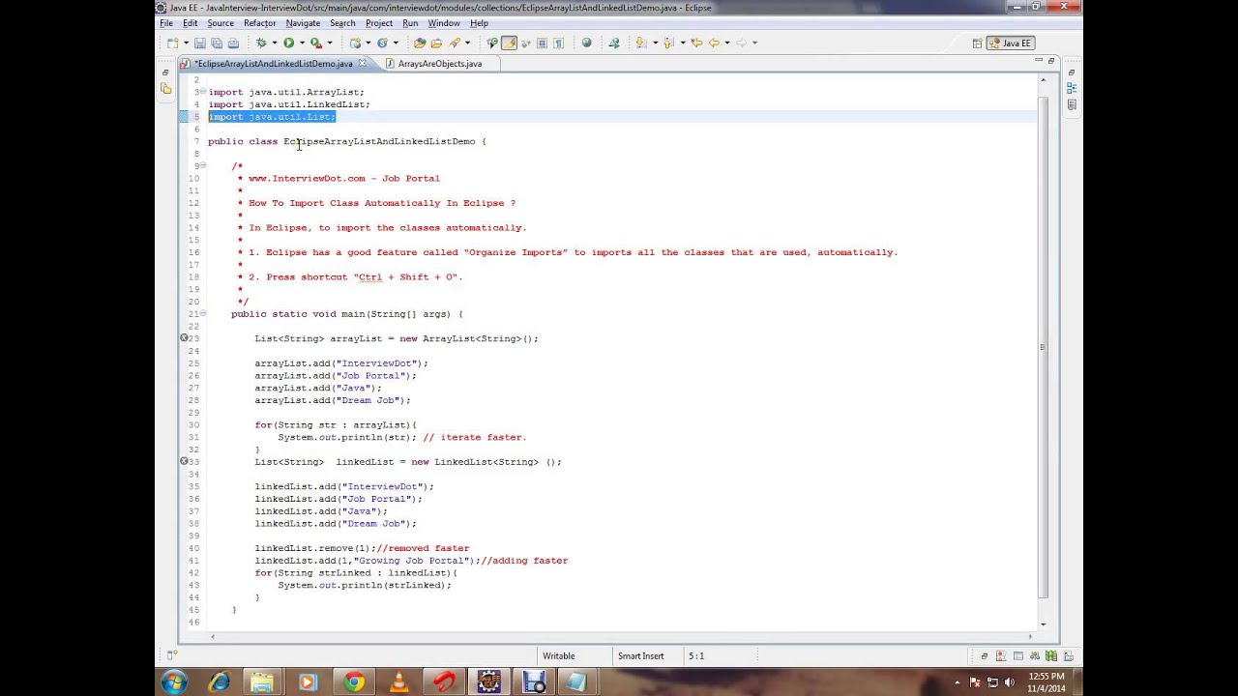Click the Save All toolbar icon

[x=217, y=43]
